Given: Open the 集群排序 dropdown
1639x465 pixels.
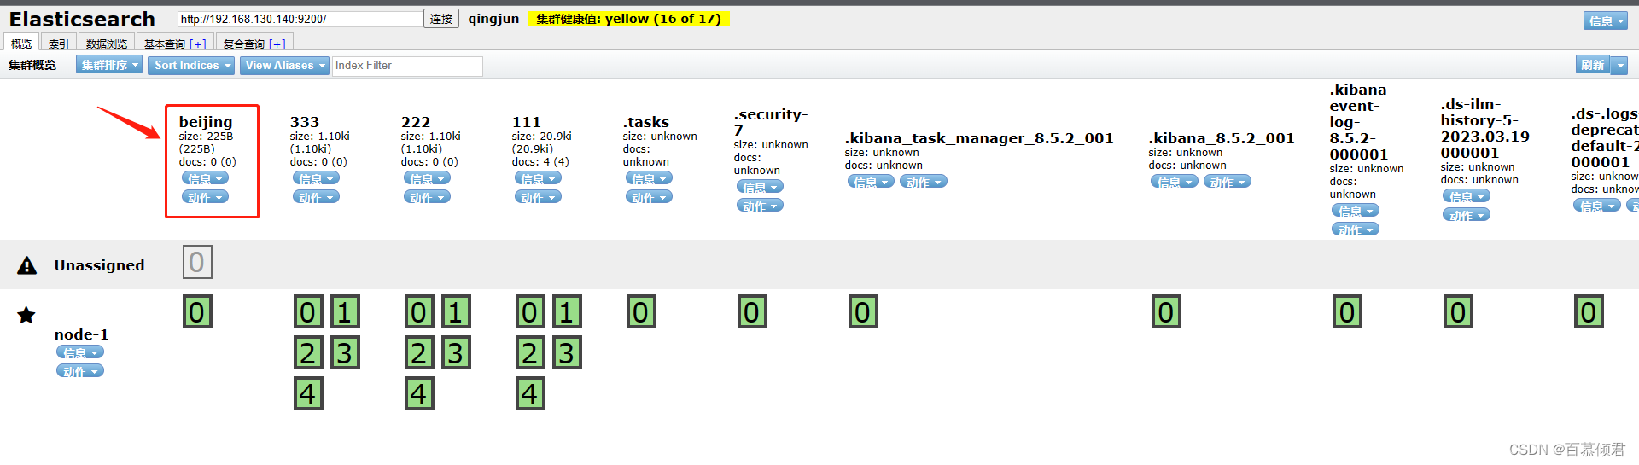Looking at the screenshot, I should (109, 65).
